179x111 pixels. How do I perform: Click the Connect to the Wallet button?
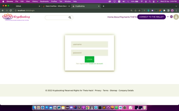tap(151, 17)
